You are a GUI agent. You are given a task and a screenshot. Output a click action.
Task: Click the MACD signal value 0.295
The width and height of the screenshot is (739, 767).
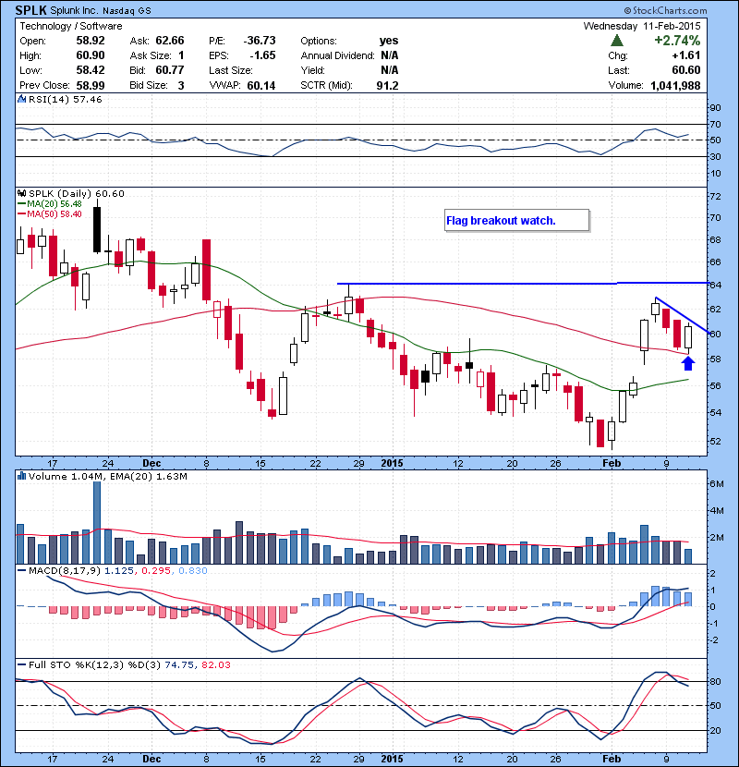[156, 570]
